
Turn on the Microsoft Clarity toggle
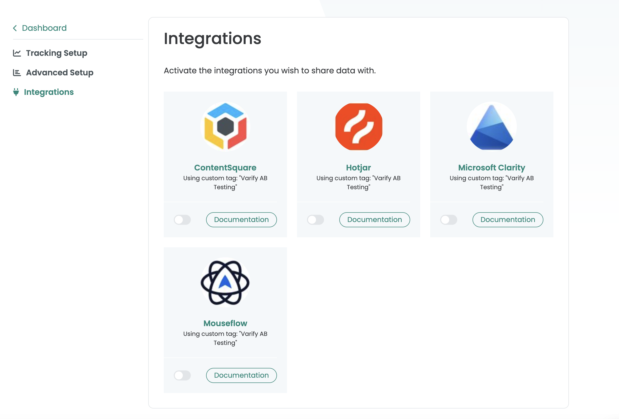[x=448, y=220]
